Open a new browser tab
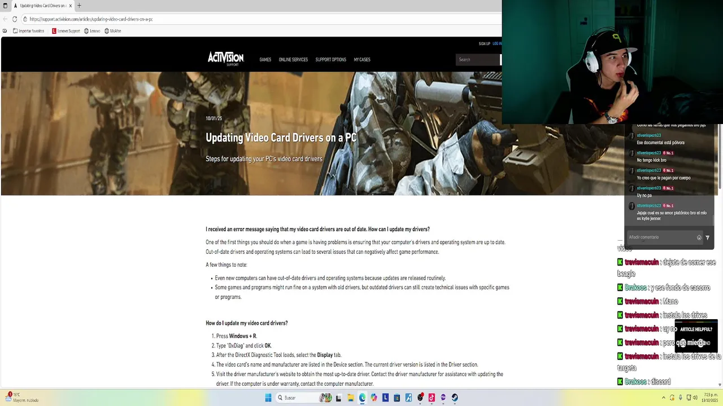Viewport: 723px width, 406px height. 79,6
